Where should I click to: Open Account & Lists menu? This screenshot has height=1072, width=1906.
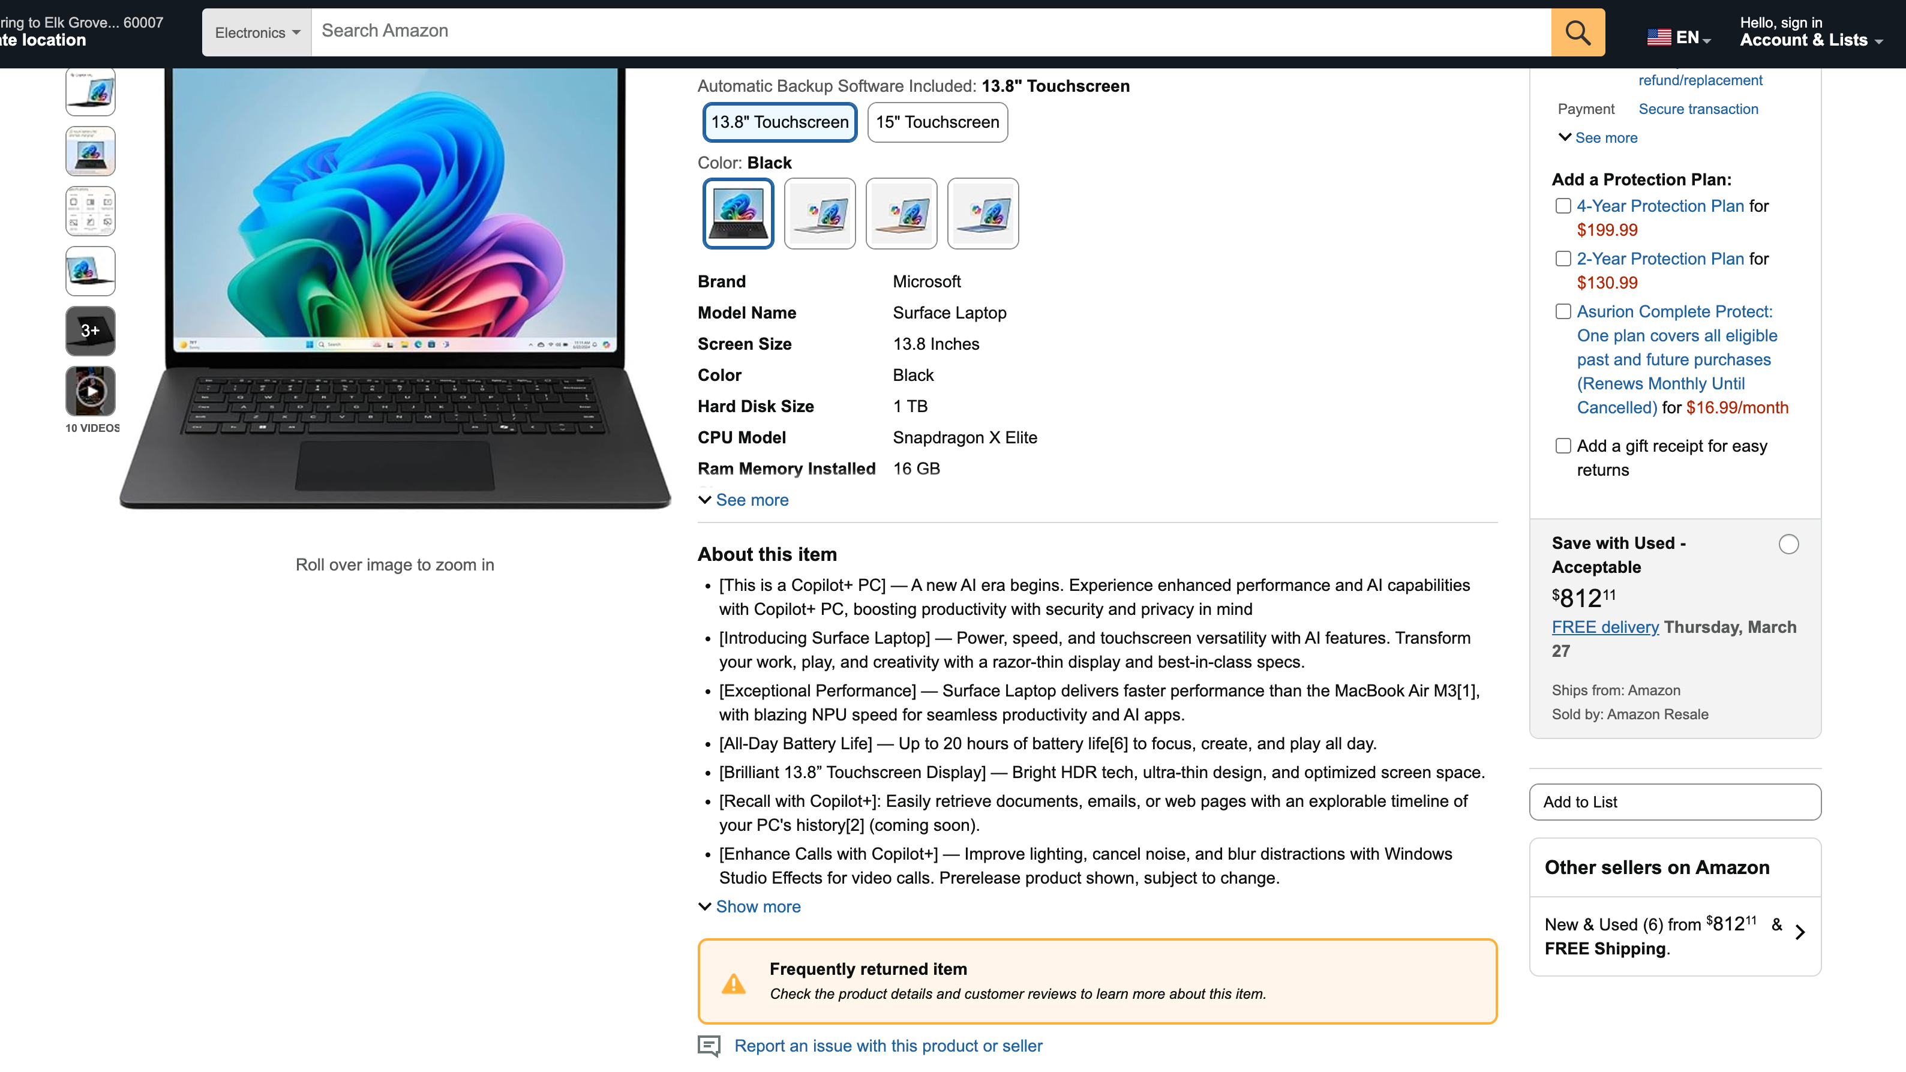point(1811,32)
